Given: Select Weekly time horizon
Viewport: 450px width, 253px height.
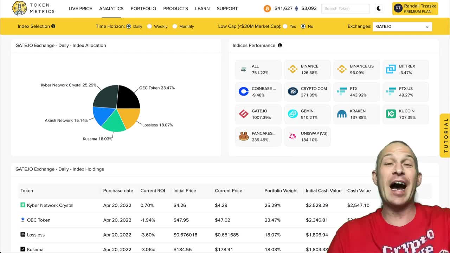Looking at the screenshot, I should [x=149, y=26].
